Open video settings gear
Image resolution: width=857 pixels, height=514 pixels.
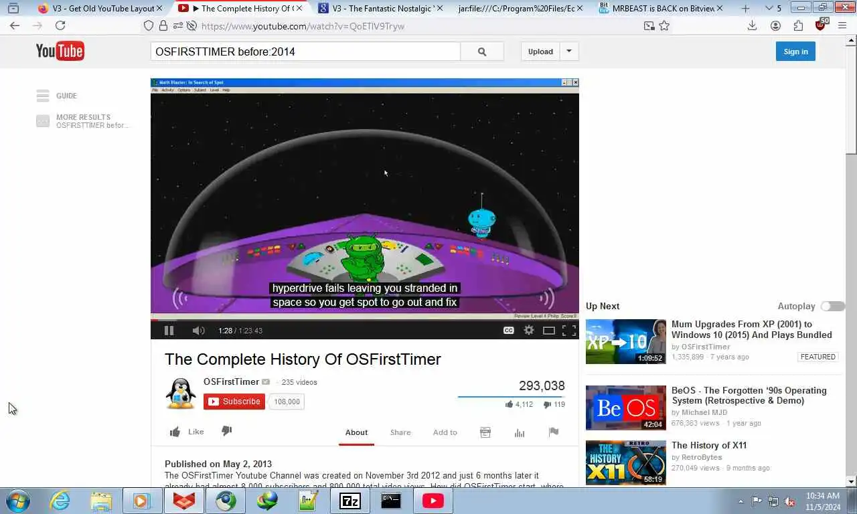pyautogui.click(x=529, y=330)
